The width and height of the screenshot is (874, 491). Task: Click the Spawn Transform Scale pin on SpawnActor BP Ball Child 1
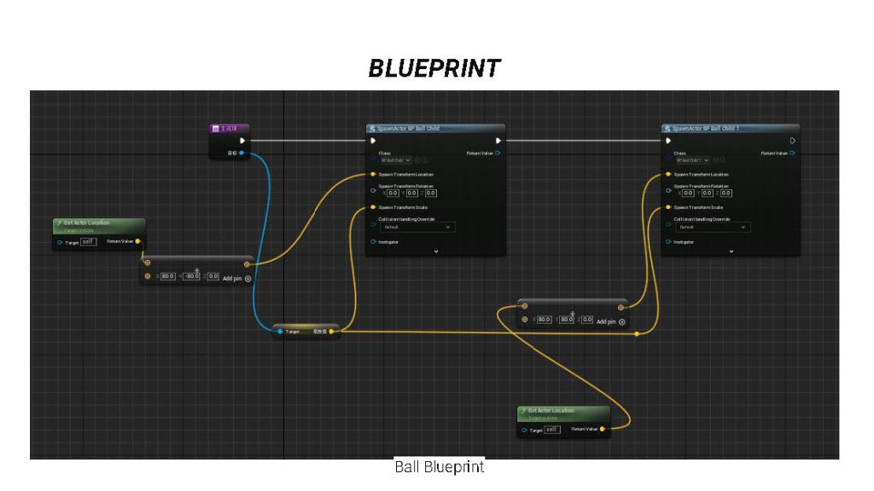pyautogui.click(x=668, y=207)
